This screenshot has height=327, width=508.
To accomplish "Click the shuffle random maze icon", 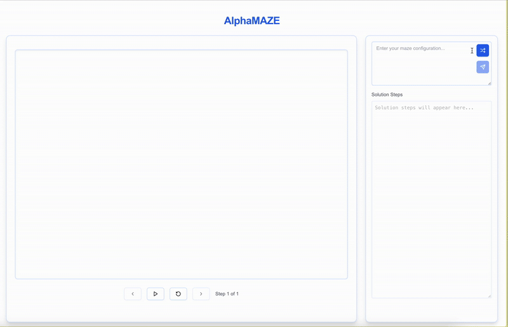I will 483,50.
